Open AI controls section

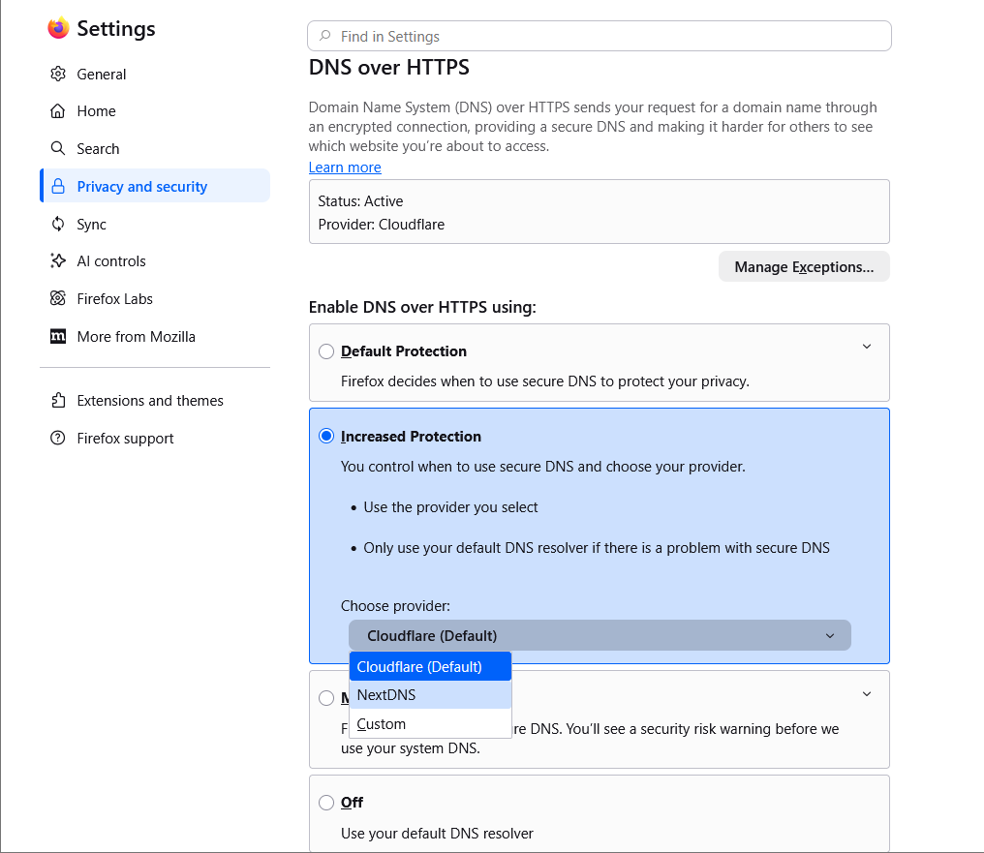[155, 260]
